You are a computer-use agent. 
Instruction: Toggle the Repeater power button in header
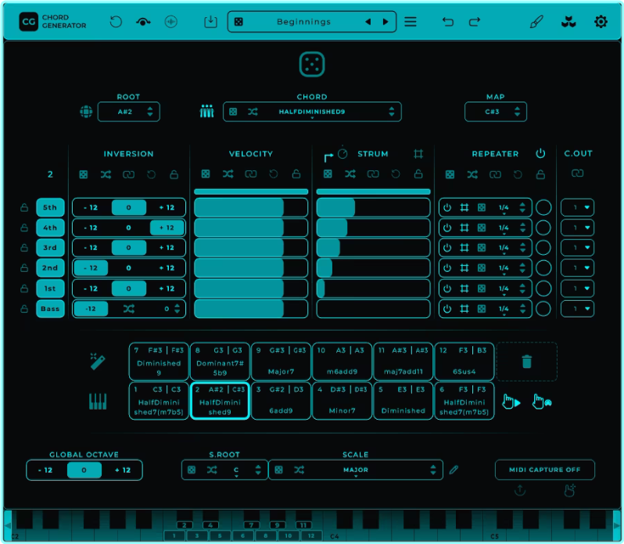click(540, 154)
